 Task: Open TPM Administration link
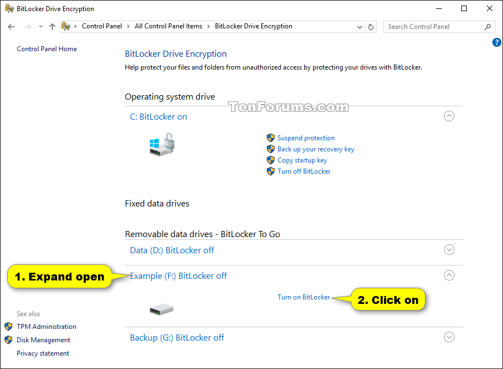(x=47, y=326)
